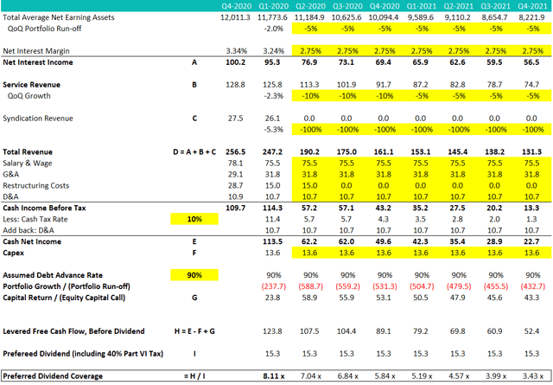Click the 'Prefereed Dividend (including 40% Part VI Tax)' label
The image size is (553, 385).
pyautogui.click(x=83, y=354)
